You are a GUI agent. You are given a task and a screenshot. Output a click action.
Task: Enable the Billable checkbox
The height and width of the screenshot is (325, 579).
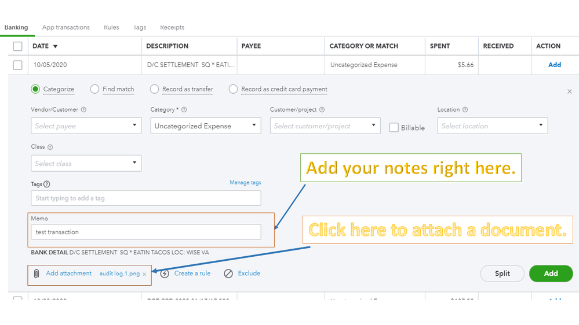pos(394,128)
